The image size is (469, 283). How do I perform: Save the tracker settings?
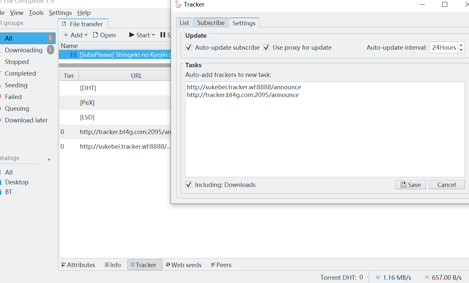pyautogui.click(x=410, y=184)
